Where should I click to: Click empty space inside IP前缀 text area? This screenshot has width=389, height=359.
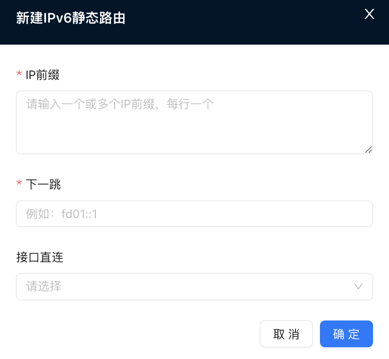point(188,134)
